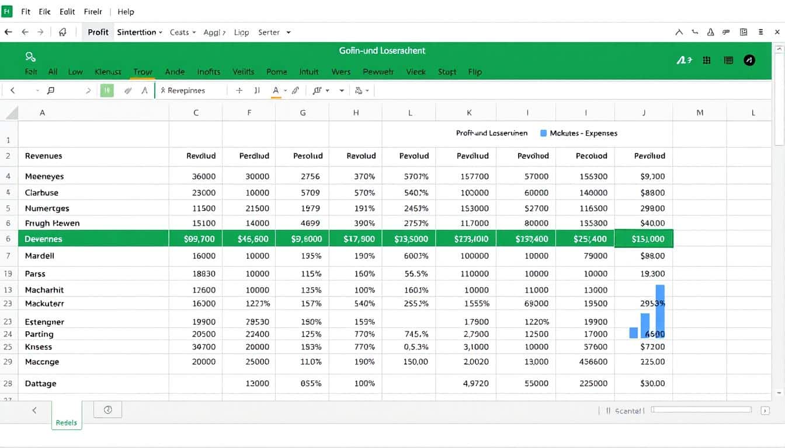
Task: Open the Eilc menu
Action: 45,12
